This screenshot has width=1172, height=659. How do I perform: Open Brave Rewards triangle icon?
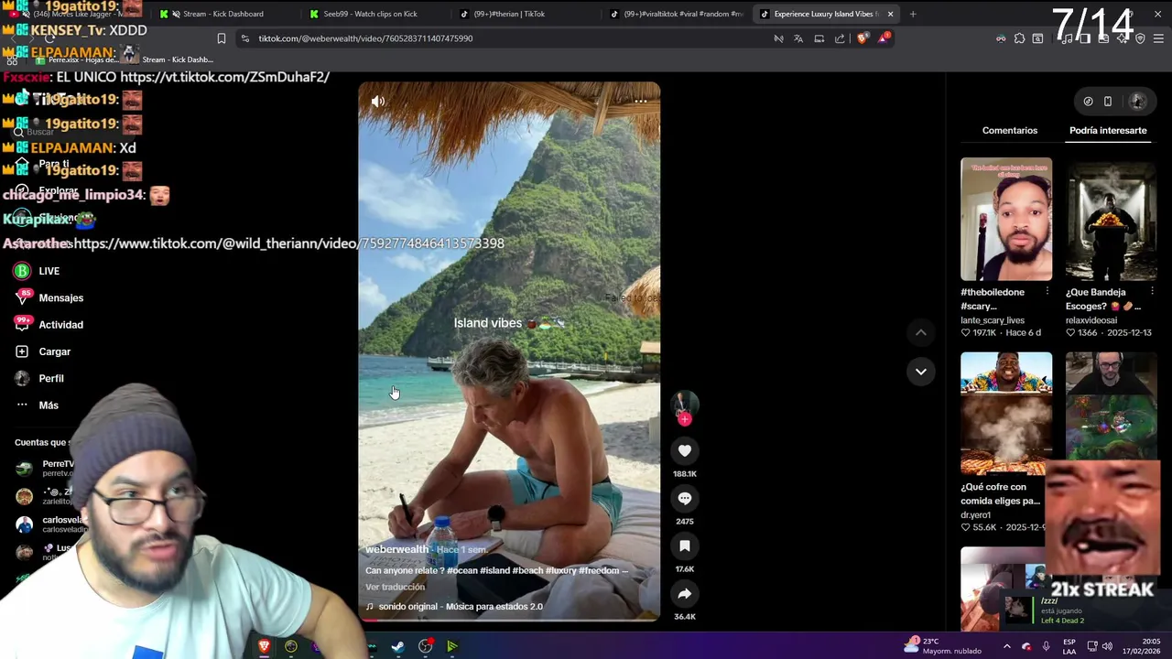point(884,38)
